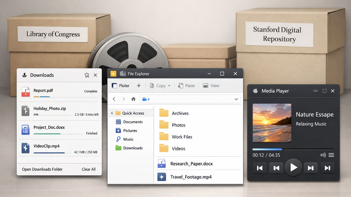
Task: Expand the address bar dropdown
Action: point(236,99)
